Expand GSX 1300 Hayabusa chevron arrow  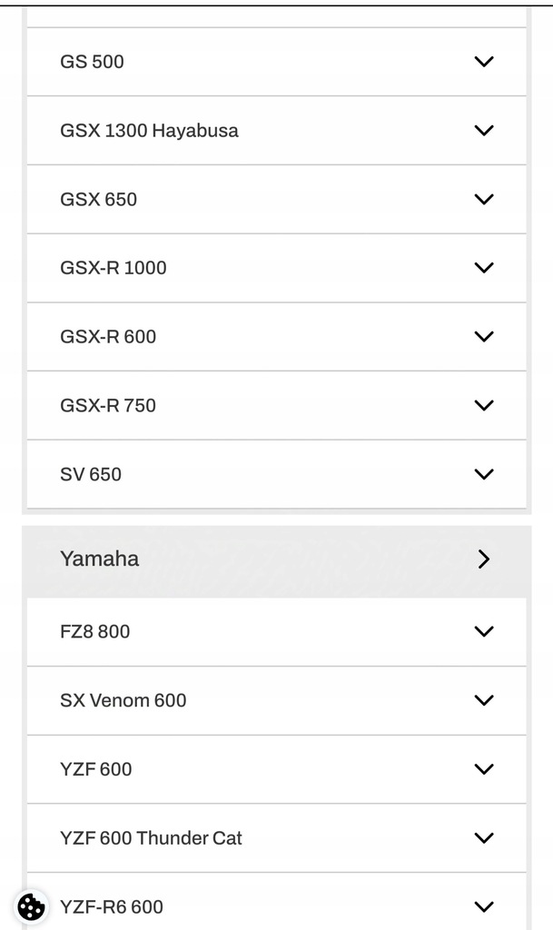click(484, 131)
